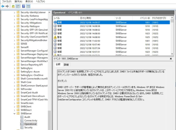Click info icon of the 11:02:50 event
The image size is (176, 130).
[x=55, y=40]
